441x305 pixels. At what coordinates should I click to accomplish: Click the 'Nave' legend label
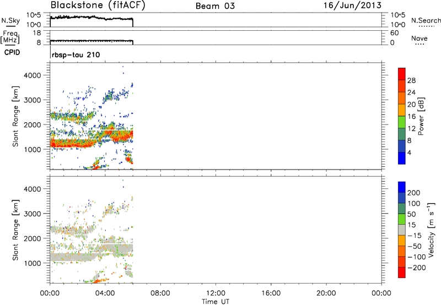[420, 38]
